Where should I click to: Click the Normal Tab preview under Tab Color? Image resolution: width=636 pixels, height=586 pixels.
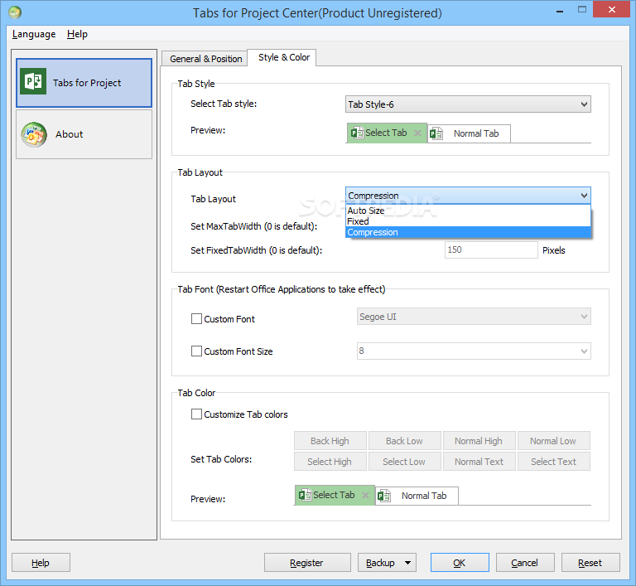(417, 496)
